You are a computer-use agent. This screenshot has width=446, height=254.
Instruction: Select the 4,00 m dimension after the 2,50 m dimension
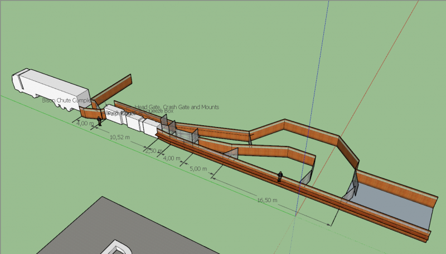tap(172, 158)
